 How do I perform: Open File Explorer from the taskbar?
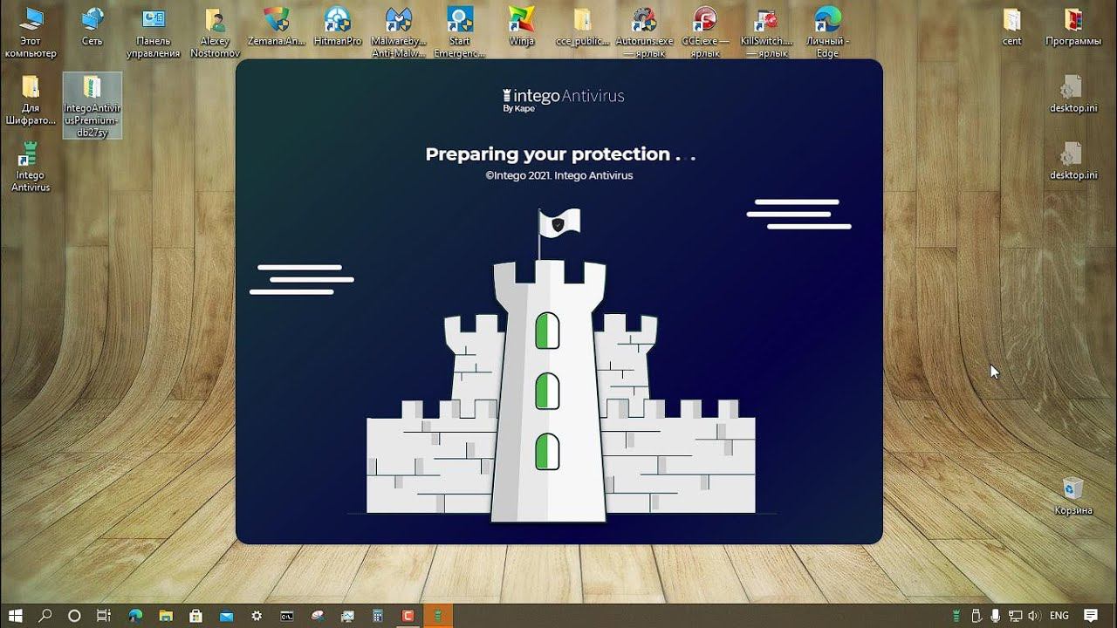tap(166, 616)
